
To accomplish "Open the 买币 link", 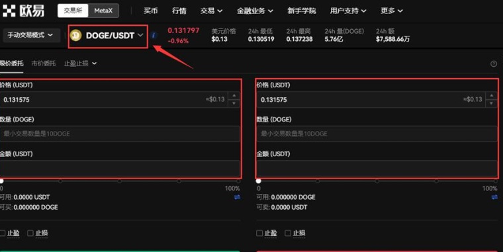I will 150,11.
